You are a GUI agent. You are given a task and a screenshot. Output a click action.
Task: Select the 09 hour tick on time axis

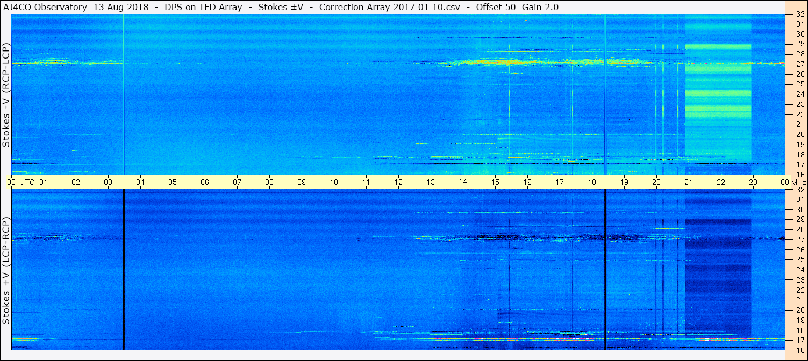click(x=302, y=182)
